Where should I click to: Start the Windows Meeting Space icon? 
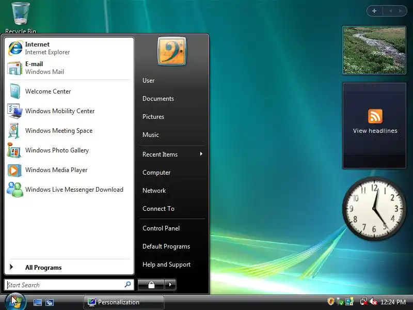[14, 131]
